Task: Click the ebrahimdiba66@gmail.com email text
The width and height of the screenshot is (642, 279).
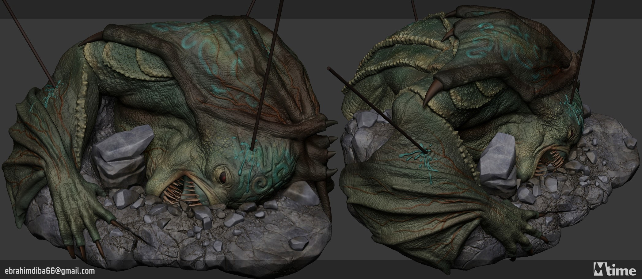Action: (x=50, y=271)
